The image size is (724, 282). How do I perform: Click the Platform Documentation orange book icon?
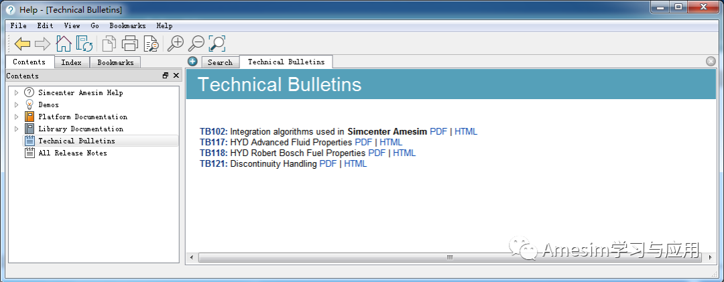[29, 117]
